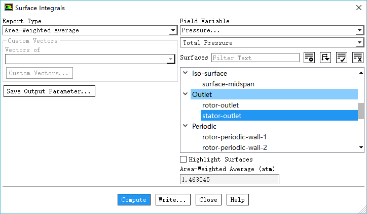
Task: Select rotor-periodic-wall-1 surface
Action: click(x=234, y=137)
